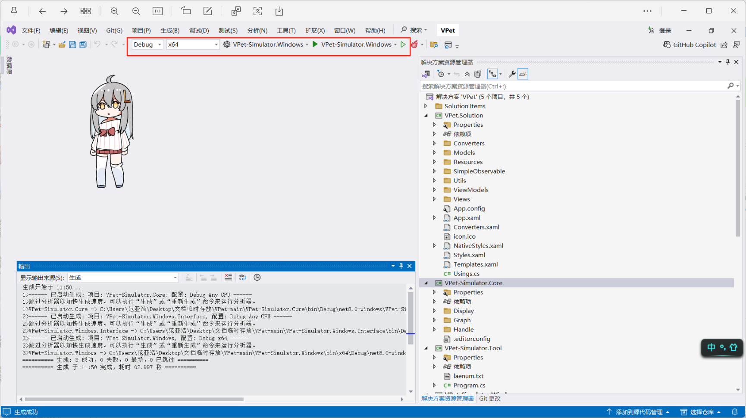This screenshot has height=418, width=746.
Task: Click the download save icon in the viewer toolbar
Action: click(279, 11)
